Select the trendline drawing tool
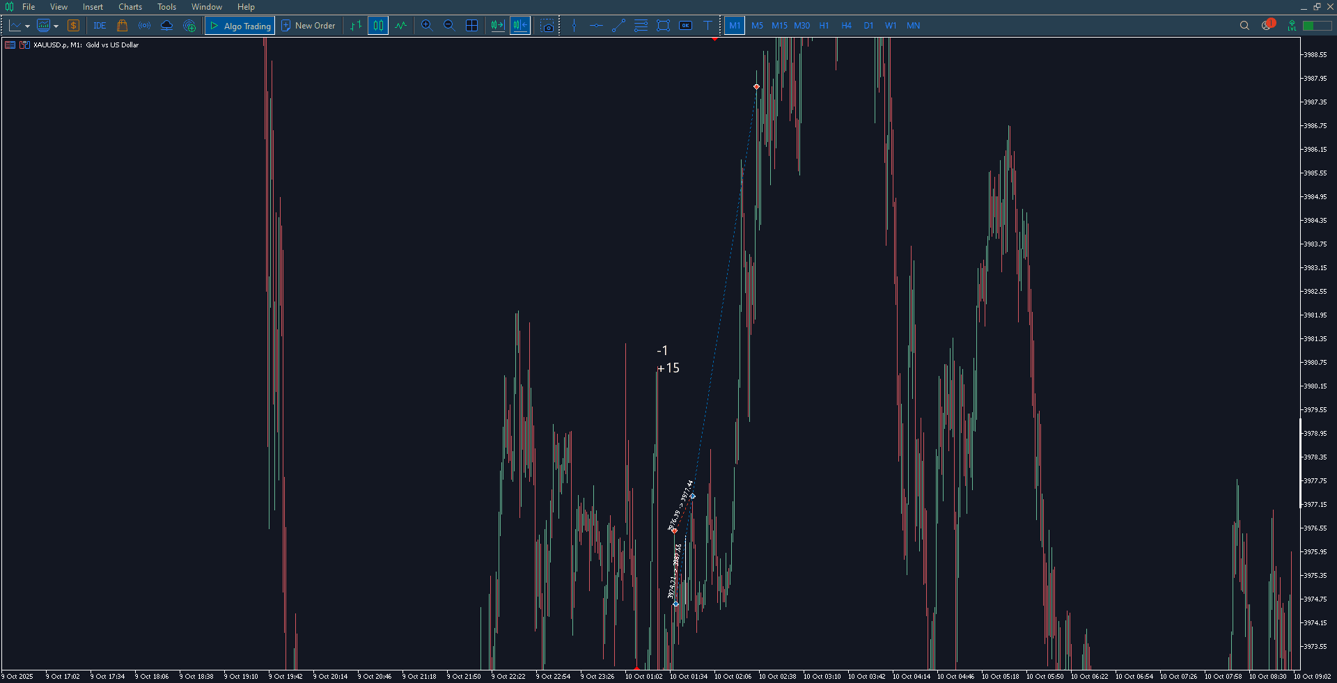This screenshot has height=683, width=1337. (618, 26)
